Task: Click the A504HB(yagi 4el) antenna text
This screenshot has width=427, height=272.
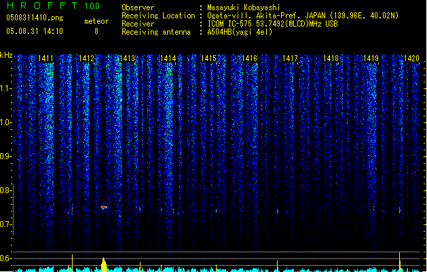Action: [x=240, y=32]
